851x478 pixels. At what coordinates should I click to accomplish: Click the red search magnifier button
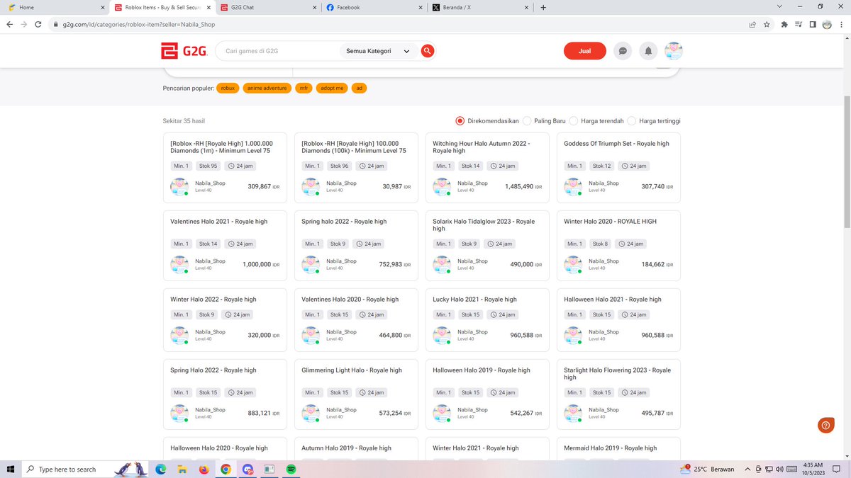(x=427, y=51)
